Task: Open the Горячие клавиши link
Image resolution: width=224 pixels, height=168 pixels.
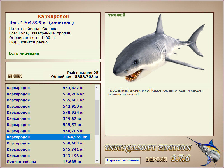Action: (123, 160)
